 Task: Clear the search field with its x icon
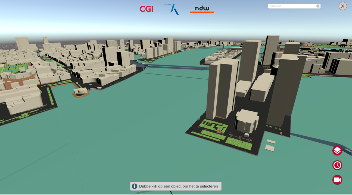click(x=318, y=6)
